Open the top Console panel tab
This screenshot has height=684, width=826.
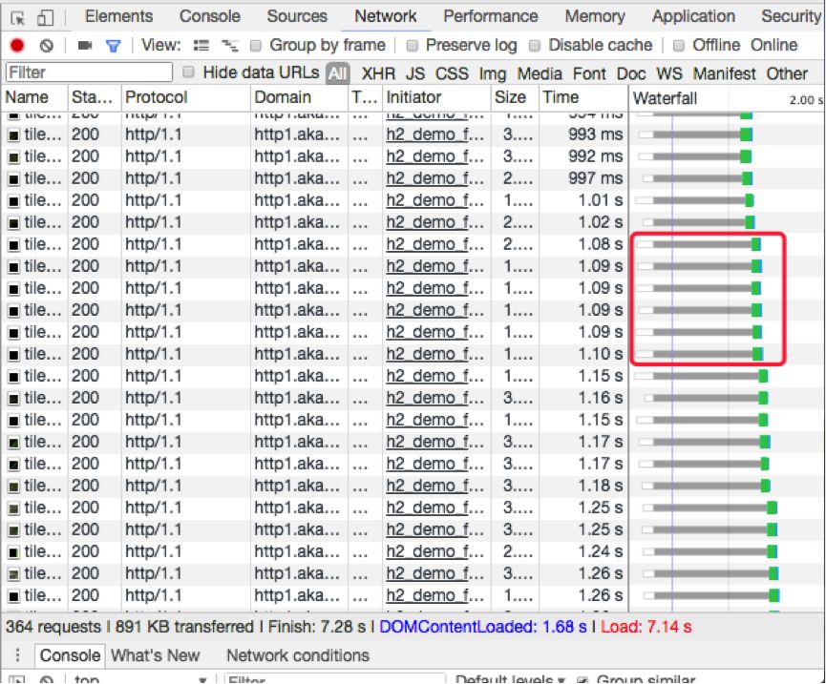[x=210, y=16]
